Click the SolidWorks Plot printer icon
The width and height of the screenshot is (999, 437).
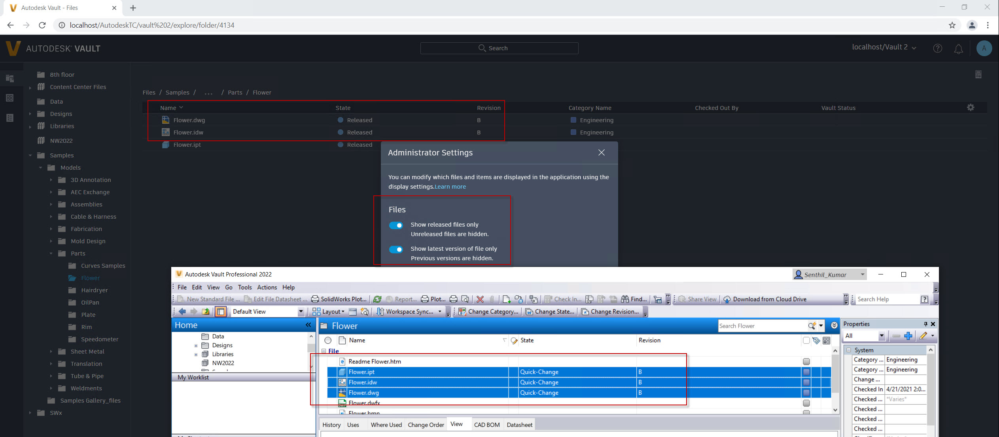pos(315,299)
